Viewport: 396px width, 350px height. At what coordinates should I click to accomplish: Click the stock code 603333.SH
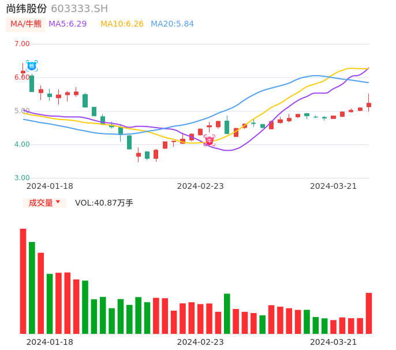[x=80, y=9]
